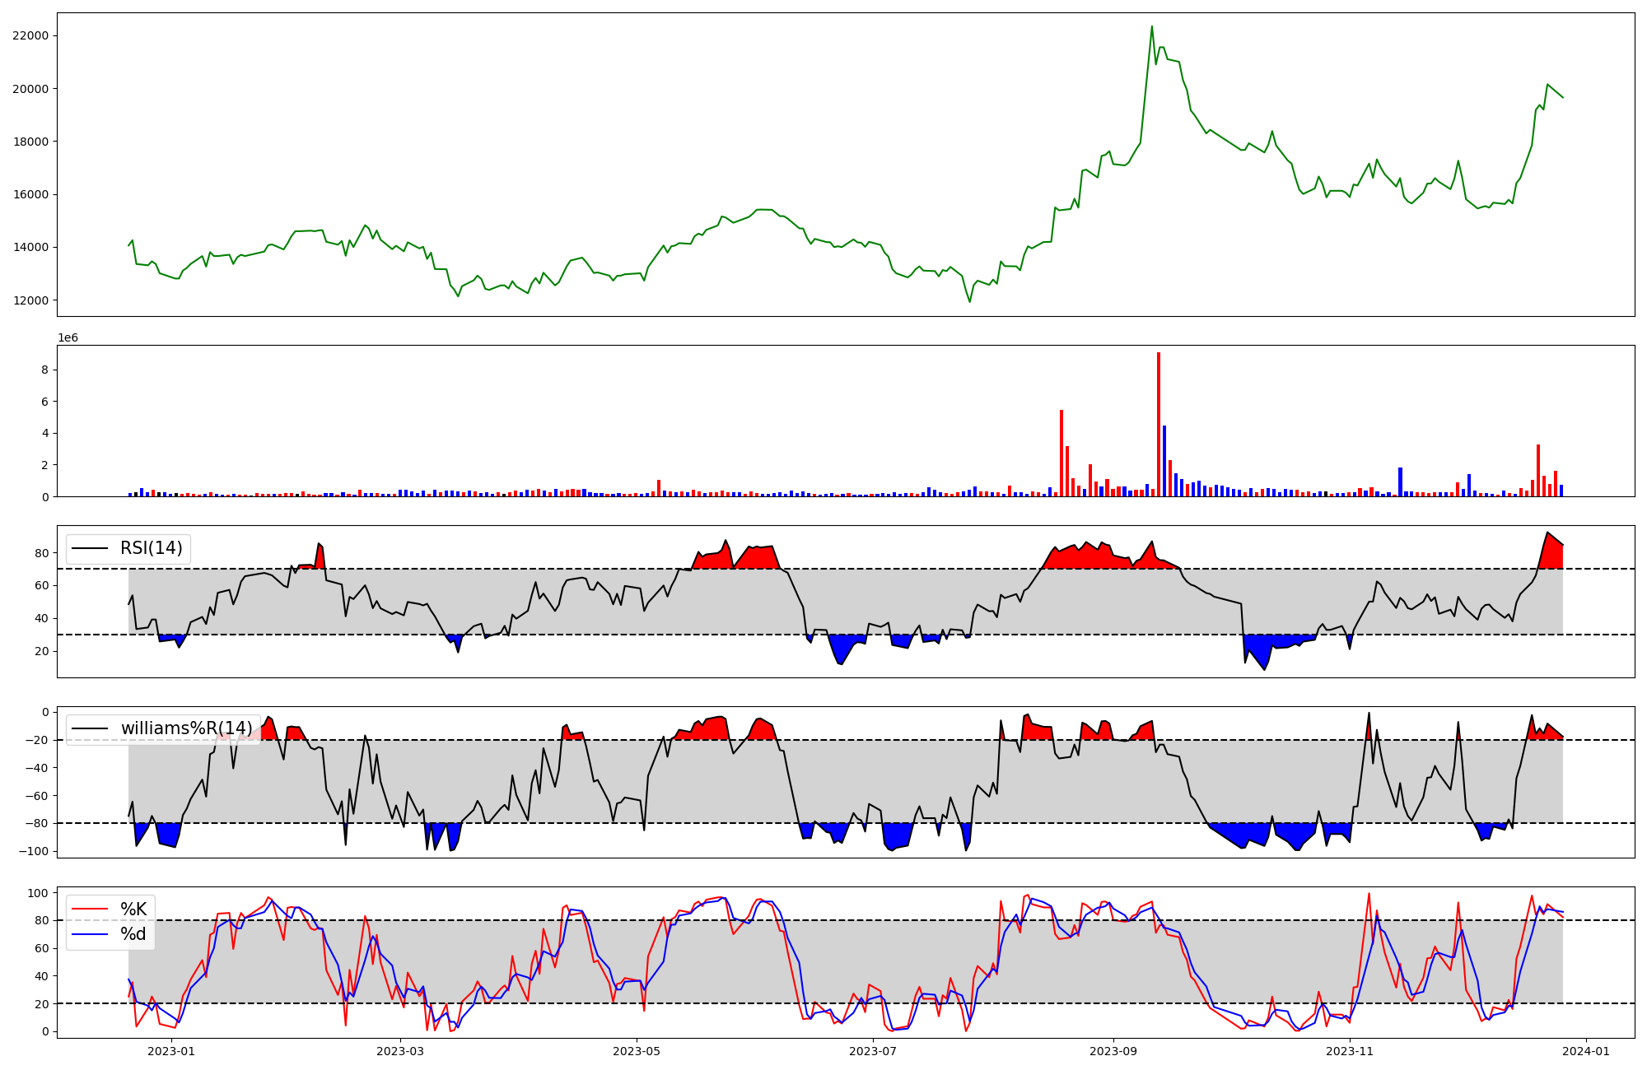
Task: Click the 12000 price axis tick label
Action: [x=30, y=300]
